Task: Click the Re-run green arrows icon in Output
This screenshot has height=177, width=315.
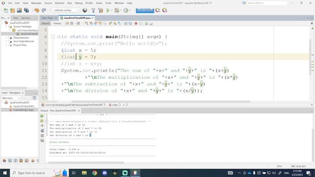Action: pos(42,116)
